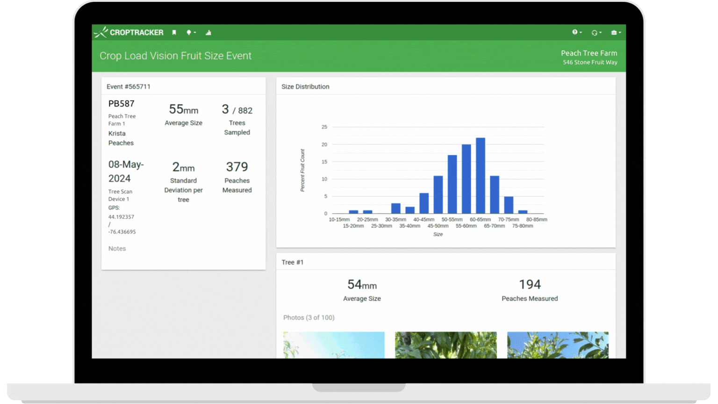Open the middle tree photo thumbnail
718x404 pixels.
pyautogui.click(x=446, y=345)
